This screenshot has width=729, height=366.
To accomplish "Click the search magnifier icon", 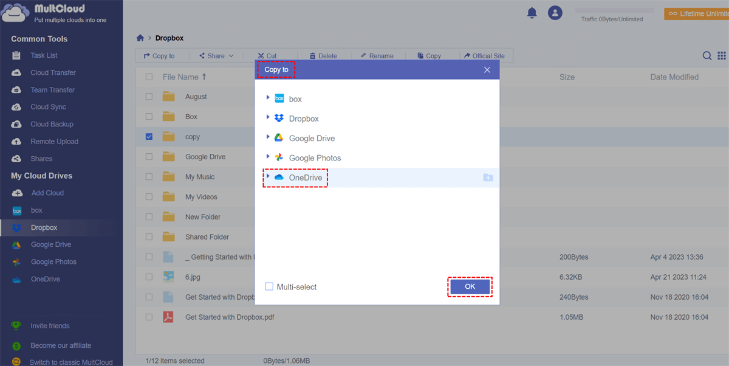I will click(707, 55).
